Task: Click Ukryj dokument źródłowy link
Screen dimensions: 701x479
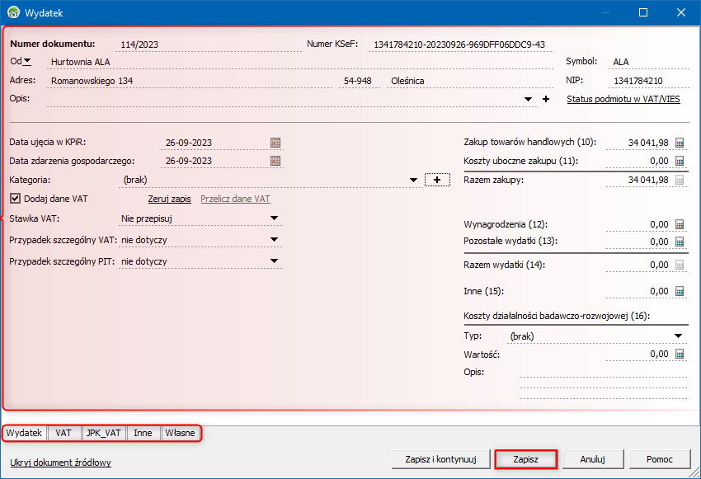Action: [60, 463]
